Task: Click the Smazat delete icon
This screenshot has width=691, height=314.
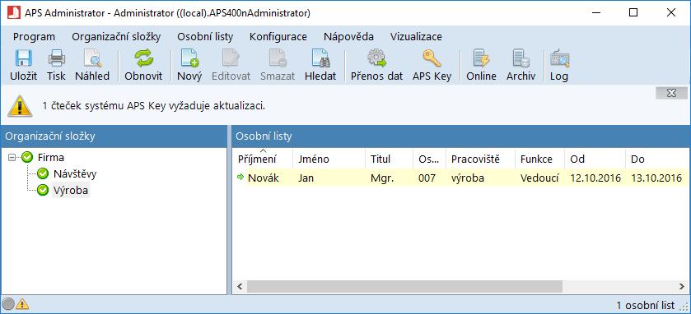Action: click(278, 58)
